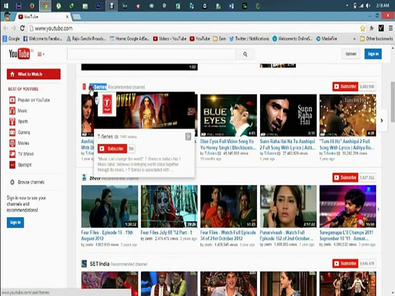
Task: Expand the Other bookmarks folder
Action: tap(376, 39)
